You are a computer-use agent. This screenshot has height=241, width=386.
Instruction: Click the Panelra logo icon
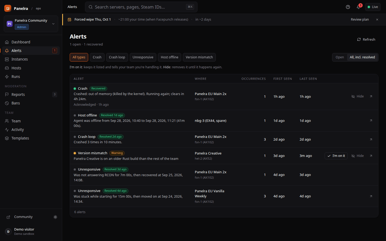[8, 8]
